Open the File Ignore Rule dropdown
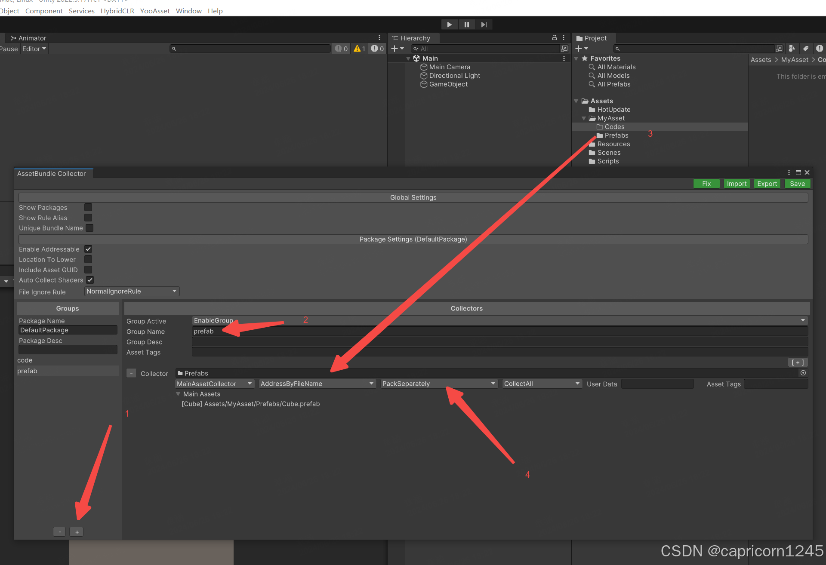 [x=132, y=291]
